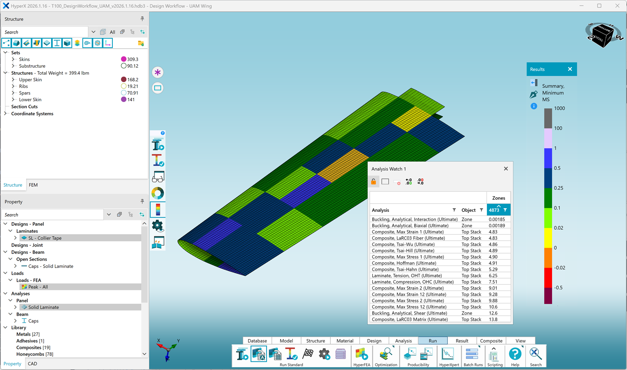Toggle the coordinate system filter in Structure toolbar
Screen dimensions: 627x370
(108, 43)
